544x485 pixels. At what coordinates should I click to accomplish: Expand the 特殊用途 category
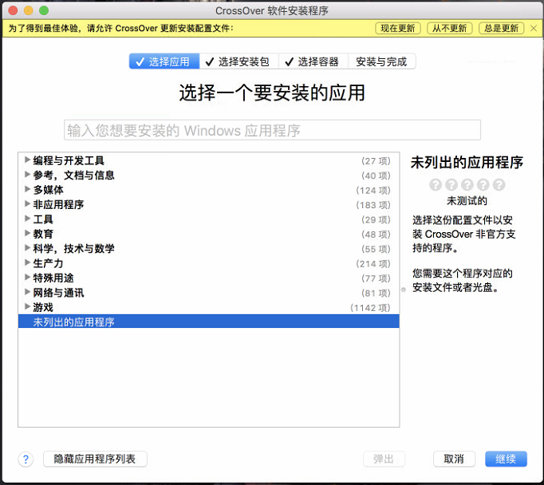[x=27, y=278]
